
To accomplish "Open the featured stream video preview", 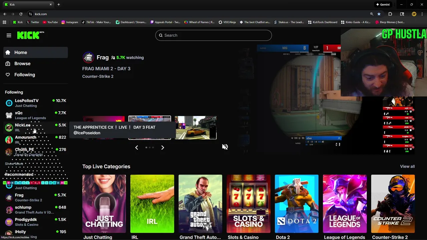I will pyautogui.click(x=335, y=99).
